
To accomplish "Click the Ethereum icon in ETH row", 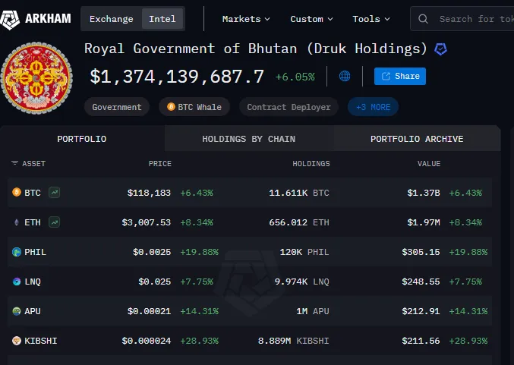I will (x=17, y=222).
